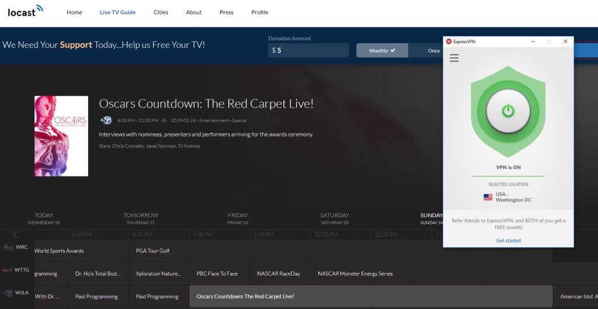Open the Home menu item

click(74, 12)
